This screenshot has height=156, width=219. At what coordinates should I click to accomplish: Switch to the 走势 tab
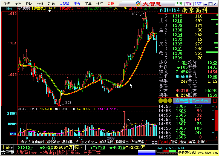click(x=183, y=142)
